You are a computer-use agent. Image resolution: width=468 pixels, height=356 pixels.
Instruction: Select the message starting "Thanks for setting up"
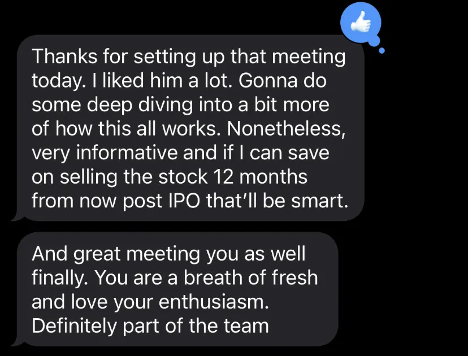pos(190,129)
